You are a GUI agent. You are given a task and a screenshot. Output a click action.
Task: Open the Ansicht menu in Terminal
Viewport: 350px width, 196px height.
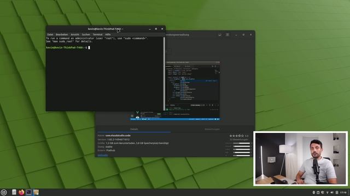coord(75,35)
